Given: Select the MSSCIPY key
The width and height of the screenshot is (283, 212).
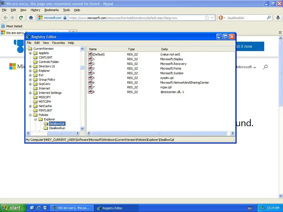Looking at the screenshot, I should pos(44,97).
